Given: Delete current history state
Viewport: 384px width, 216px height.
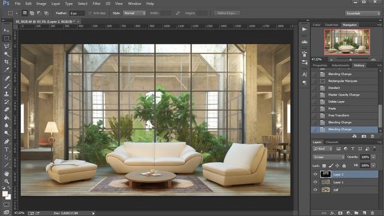Looking at the screenshot, I should click(x=372, y=136).
